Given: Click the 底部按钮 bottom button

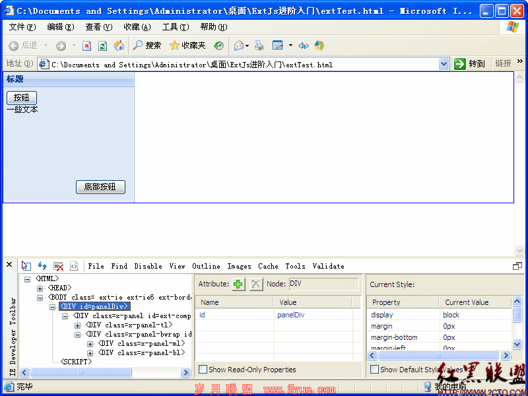Looking at the screenshot, I should point(100,187).
